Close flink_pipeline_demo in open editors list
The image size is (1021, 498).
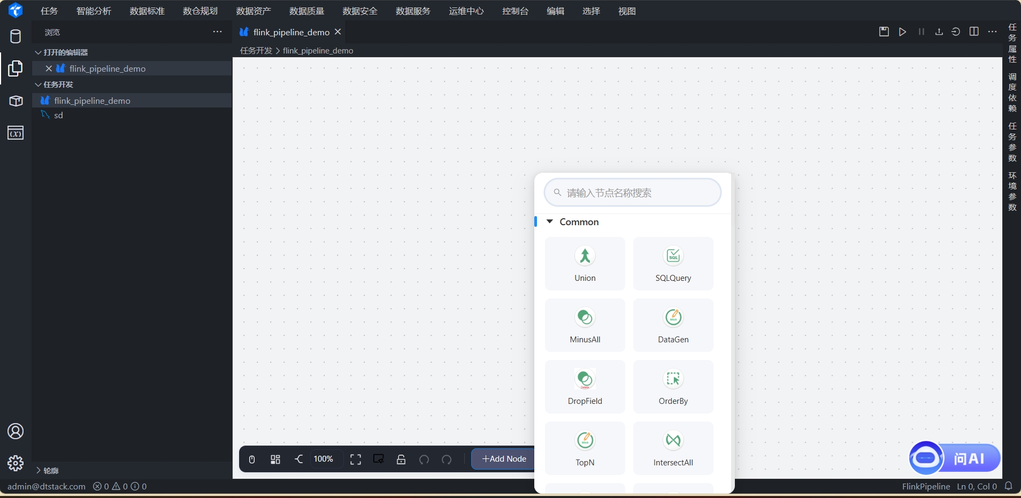point(49,68)
